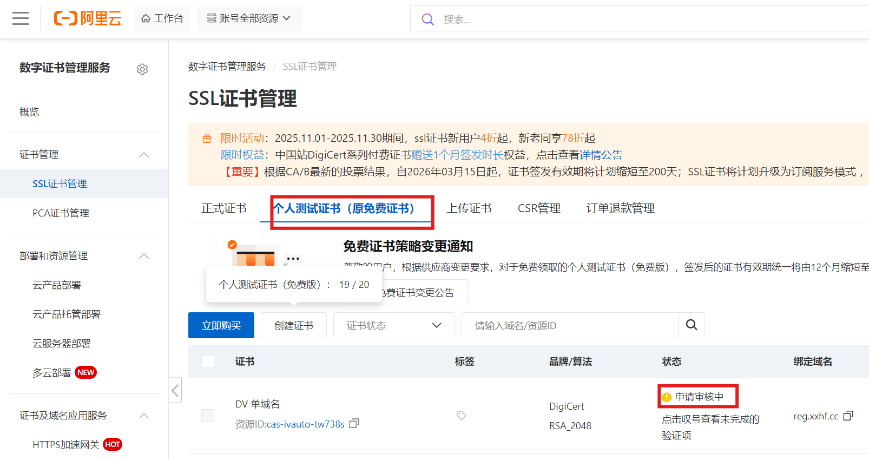
Task: Click 数字证书管理服务 breadcrumb link
Action: tap(227, 67)
